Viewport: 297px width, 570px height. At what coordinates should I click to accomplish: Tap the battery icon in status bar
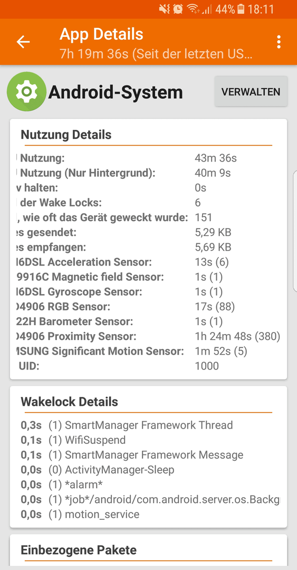pyautogui.click(x=241, y=9)
